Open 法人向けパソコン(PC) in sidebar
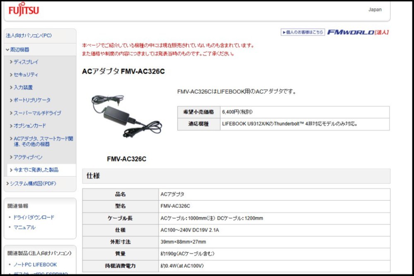This screenshot has height=276, width=414. click(29, 36)
